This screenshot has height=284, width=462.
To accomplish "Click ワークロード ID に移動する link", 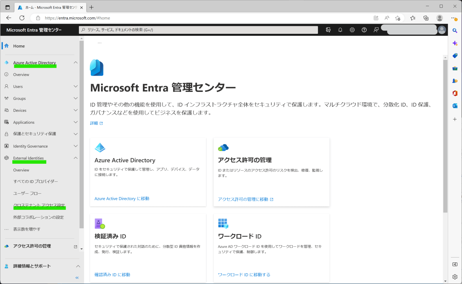I will tap(244, 274).
